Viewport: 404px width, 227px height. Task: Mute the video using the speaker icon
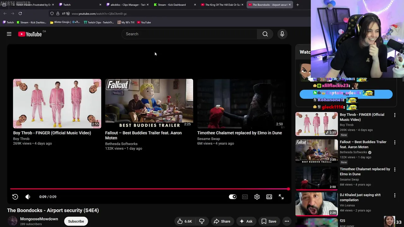28,197
